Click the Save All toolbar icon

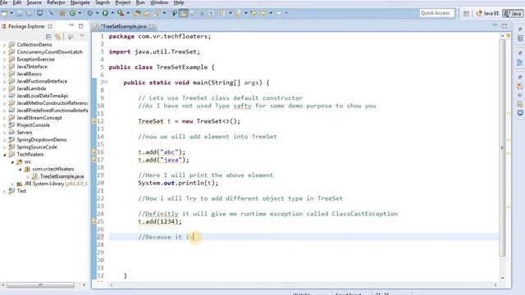click(29, 13)
